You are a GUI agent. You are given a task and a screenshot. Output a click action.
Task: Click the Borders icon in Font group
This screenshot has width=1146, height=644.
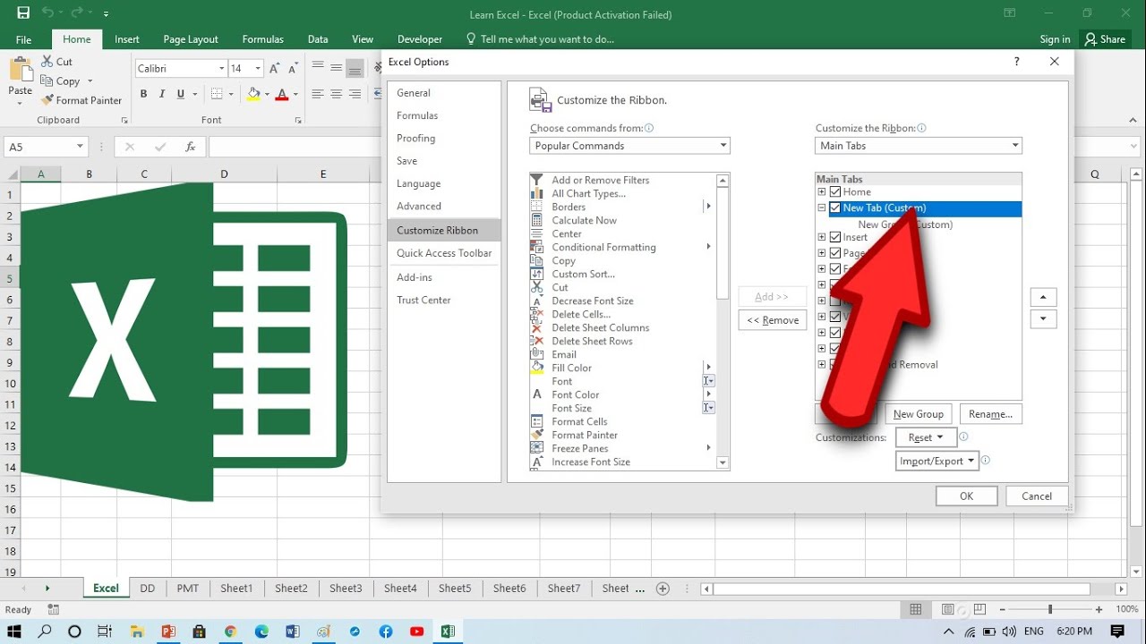click(x=217, y=94)
